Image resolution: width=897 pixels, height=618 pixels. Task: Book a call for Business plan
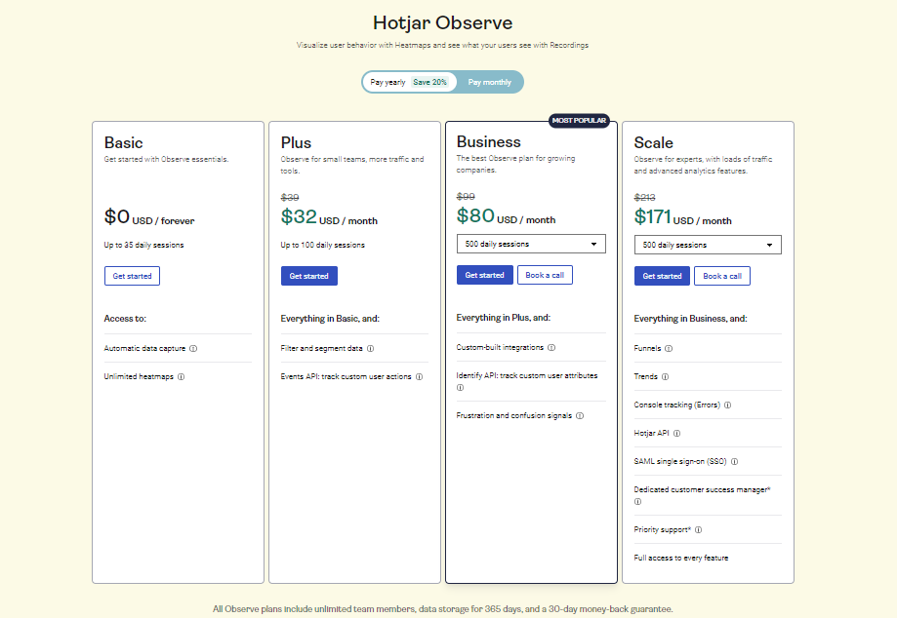(x=545, y=275)
